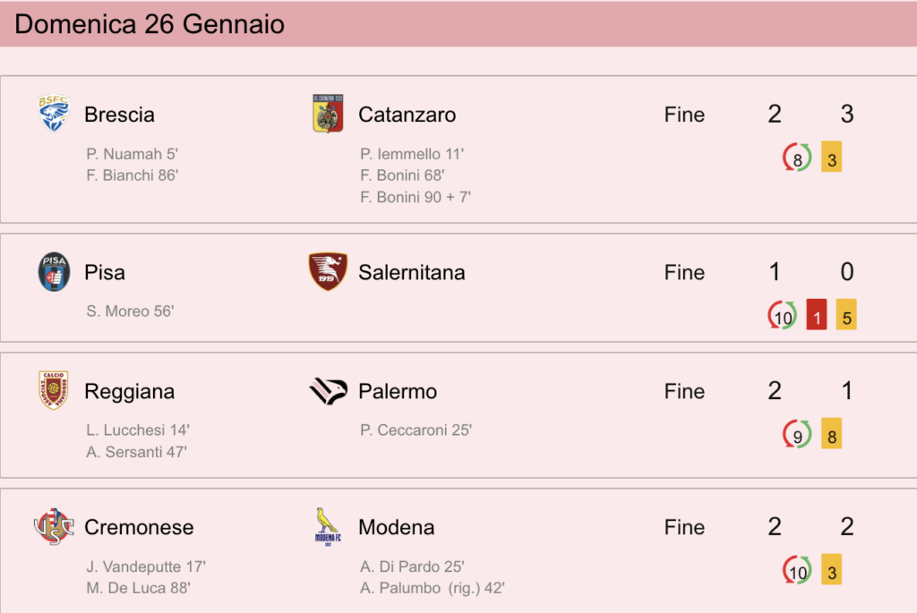
Task: Open the Salernitana team name link
Action: click(412, 272)
